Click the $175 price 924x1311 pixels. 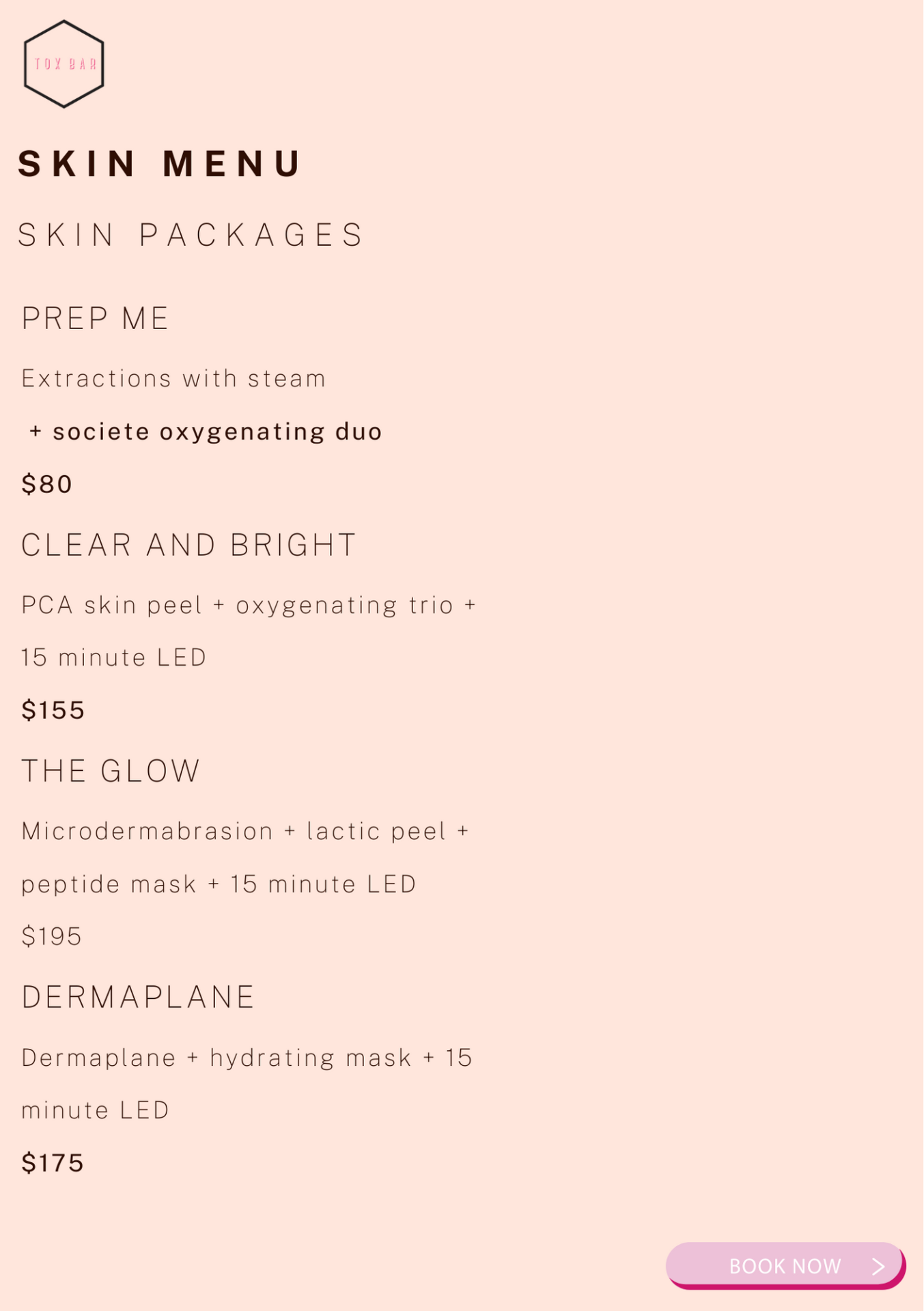pos(53,1163)
